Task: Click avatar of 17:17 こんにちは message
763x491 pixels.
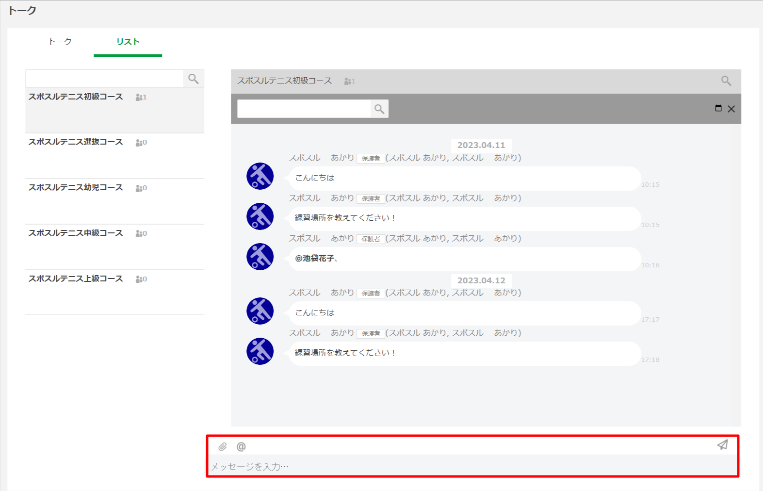Action: click(260, 311)
